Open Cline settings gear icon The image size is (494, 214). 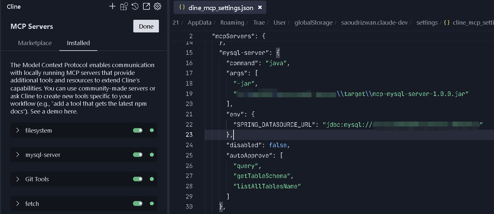(x=158, y=6)
